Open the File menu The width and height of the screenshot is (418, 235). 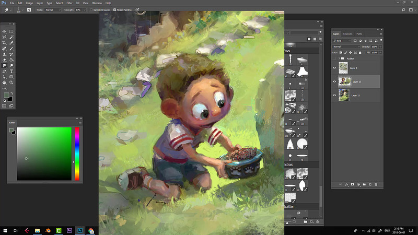point(12,3)
